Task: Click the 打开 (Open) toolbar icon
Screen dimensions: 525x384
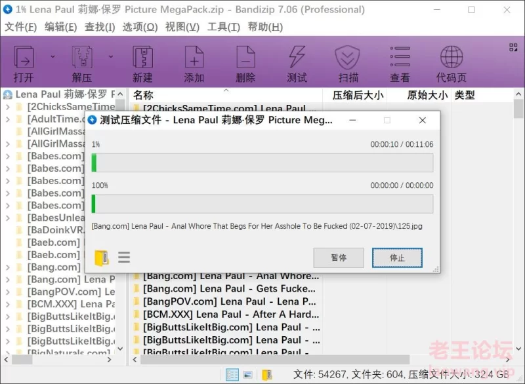Action: [x=24, y=57]
